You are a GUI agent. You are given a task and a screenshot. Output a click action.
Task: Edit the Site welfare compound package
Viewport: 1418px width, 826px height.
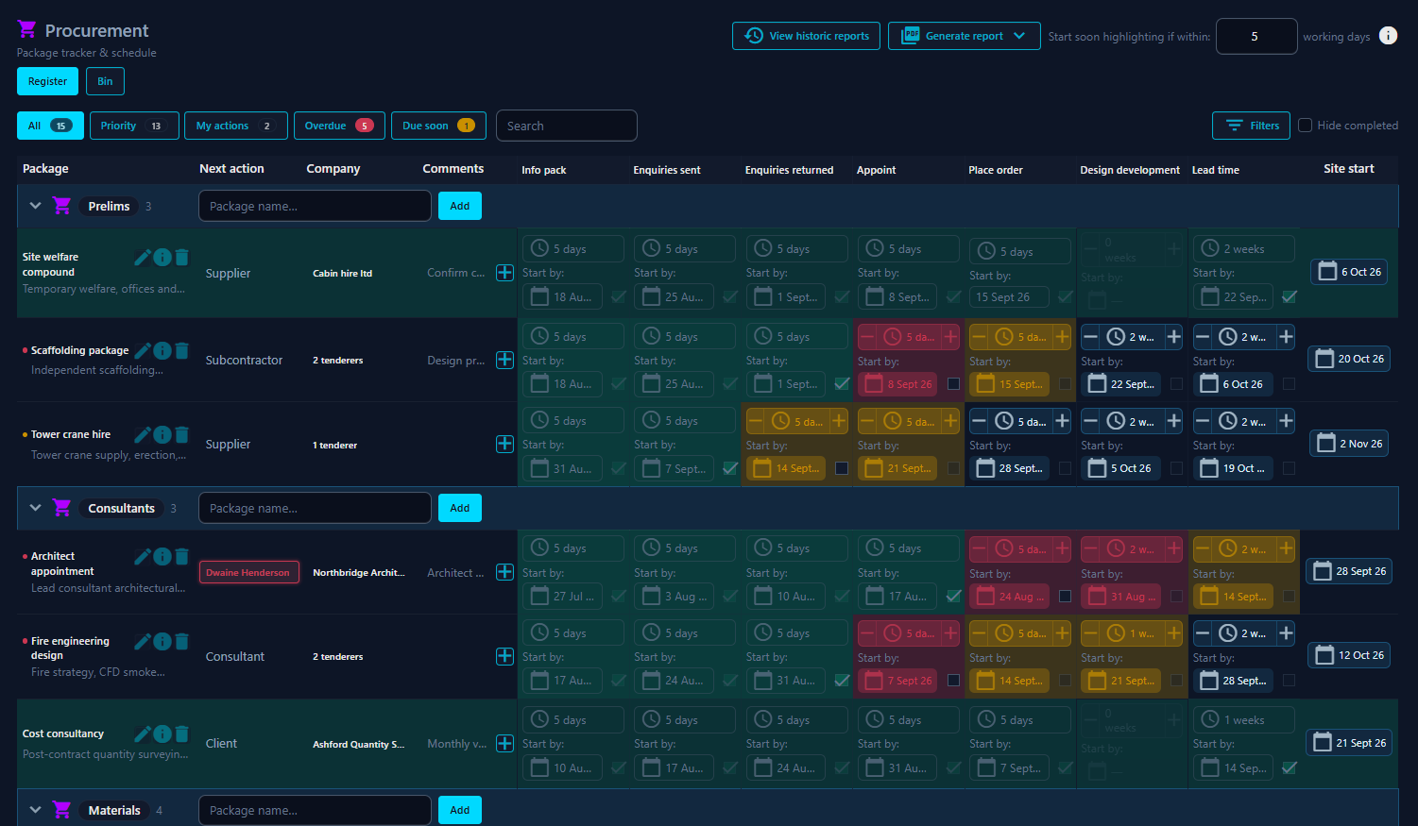click(x=143, y=257)
